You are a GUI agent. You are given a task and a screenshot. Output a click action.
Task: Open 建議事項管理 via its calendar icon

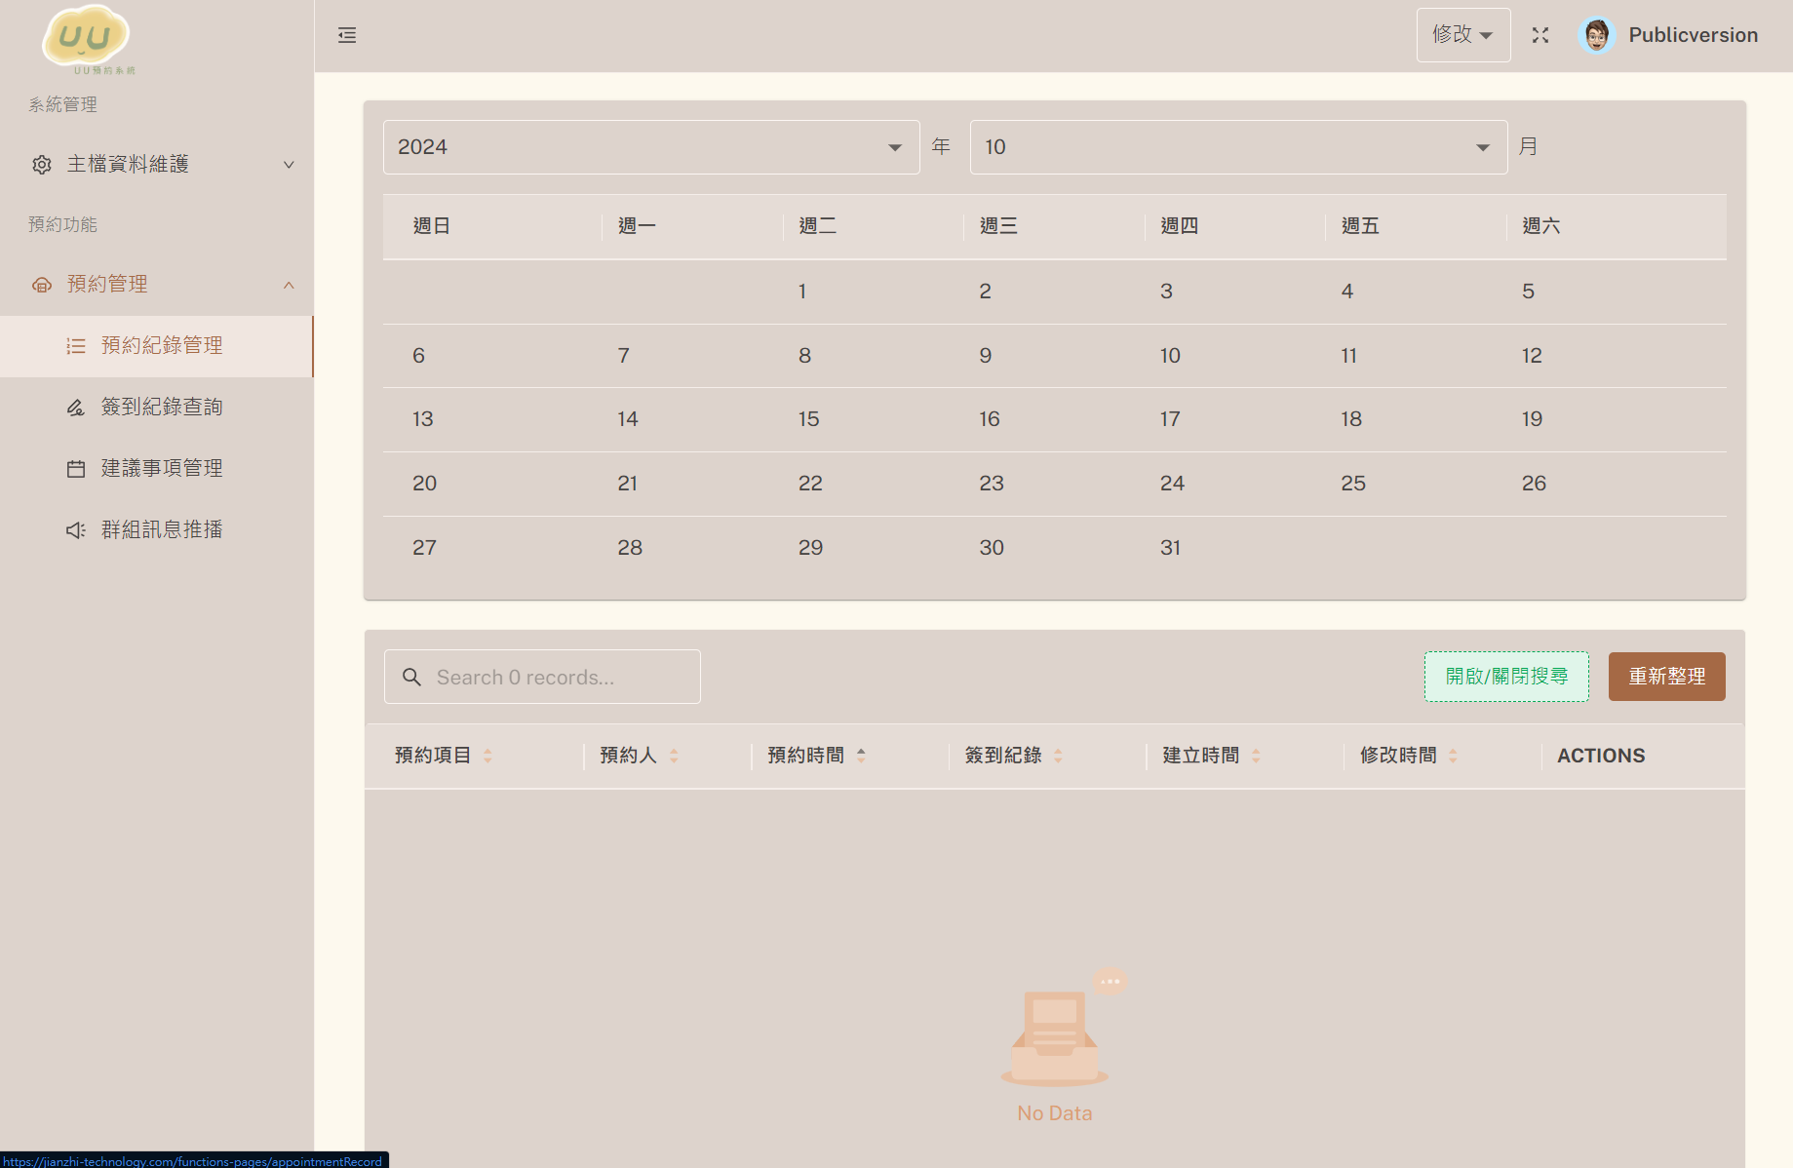tap(76, 468)
